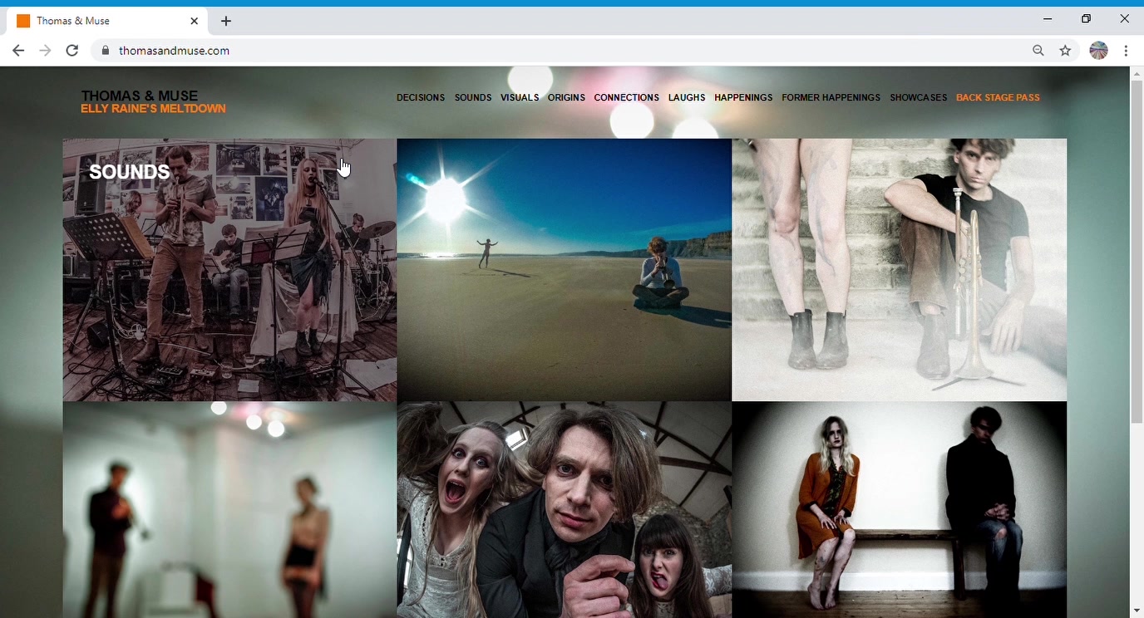Select CONNECTIONS in the navigation
The height and width of the screenshot is (618, 1144).
[x=626, y=98]
